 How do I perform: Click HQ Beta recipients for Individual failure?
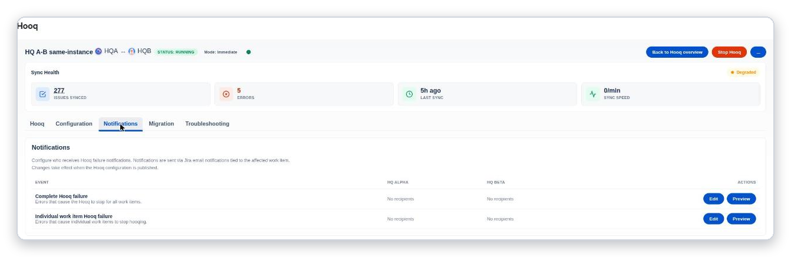[x=500, y=219]
